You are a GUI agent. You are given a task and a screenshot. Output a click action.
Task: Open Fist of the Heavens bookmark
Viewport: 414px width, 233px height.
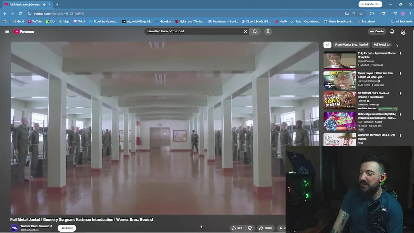click(x=103, y=22)
